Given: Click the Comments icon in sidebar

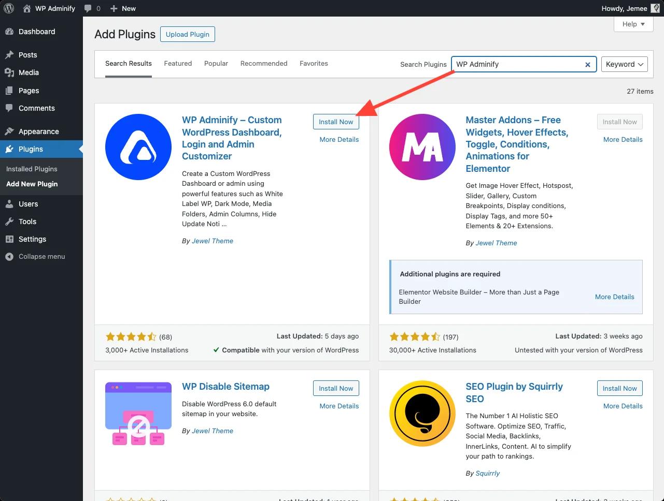Looking at the screenshot, I should [9, 108].
